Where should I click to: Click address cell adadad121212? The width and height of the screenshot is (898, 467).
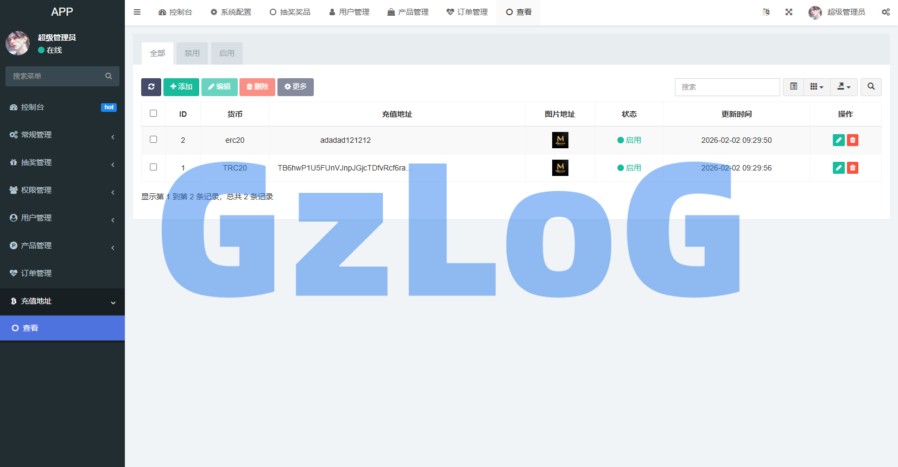(345, 140)
